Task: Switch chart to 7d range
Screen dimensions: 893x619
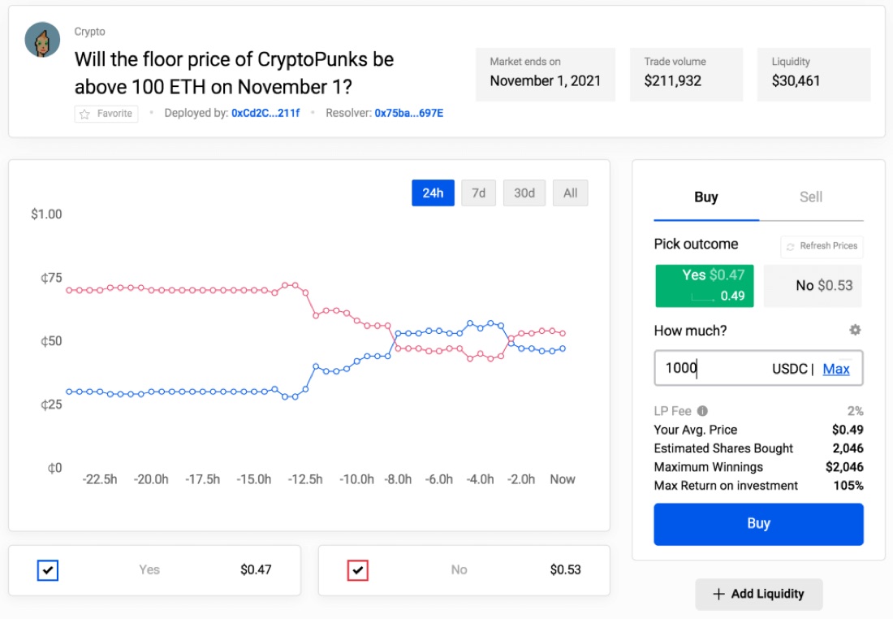Action: tap(478, 193)
